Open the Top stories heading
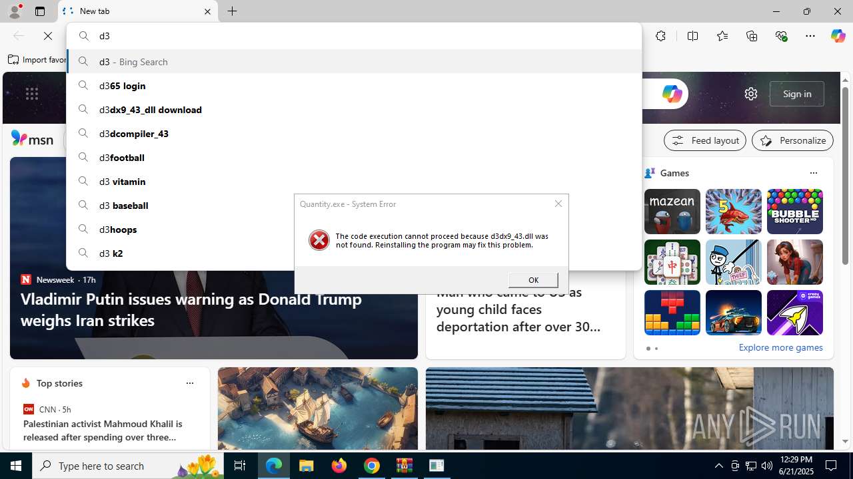Screen dimensions: 853x479 click(59, 383)
